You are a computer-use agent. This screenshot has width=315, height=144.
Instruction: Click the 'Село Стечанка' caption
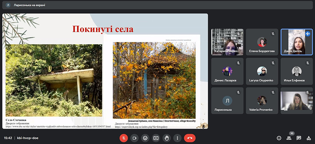(x=16, y=120)
